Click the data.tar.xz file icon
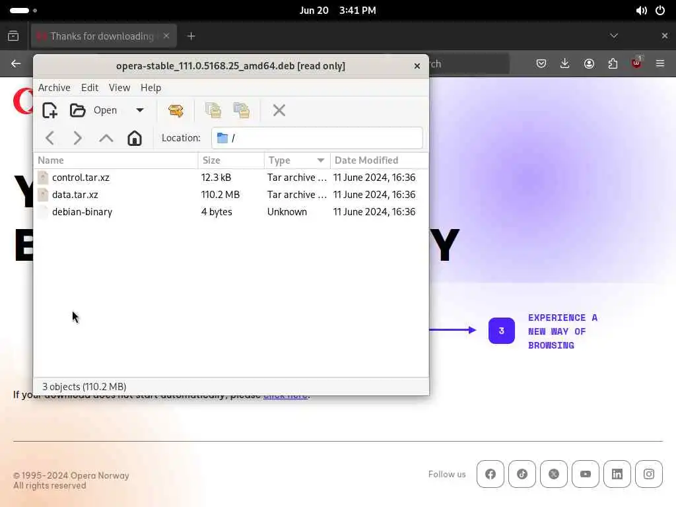 point(43,195)
